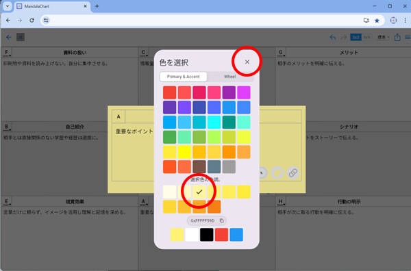Select the black recent color swatch
The height and width of the screenshot is (271, 411).
coord(207,235)
